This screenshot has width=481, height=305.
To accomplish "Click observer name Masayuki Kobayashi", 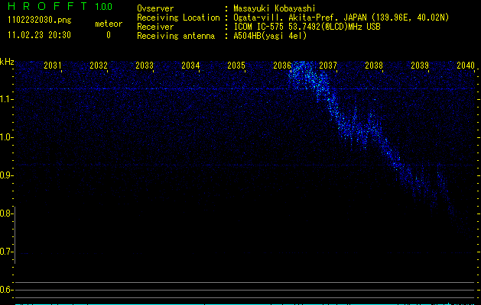I will click(275, 8).
